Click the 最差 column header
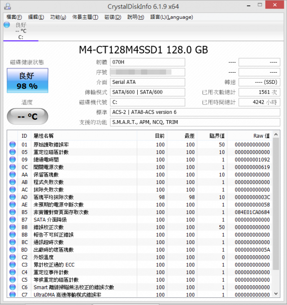This screenshot has height=305, width=287. (182, 136)
